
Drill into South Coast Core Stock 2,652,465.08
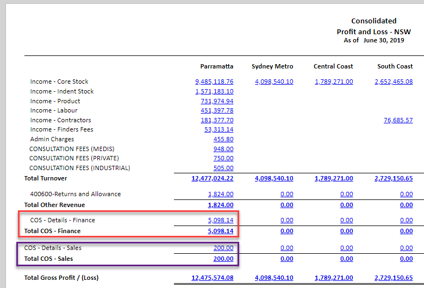click(x=394, y=82)
